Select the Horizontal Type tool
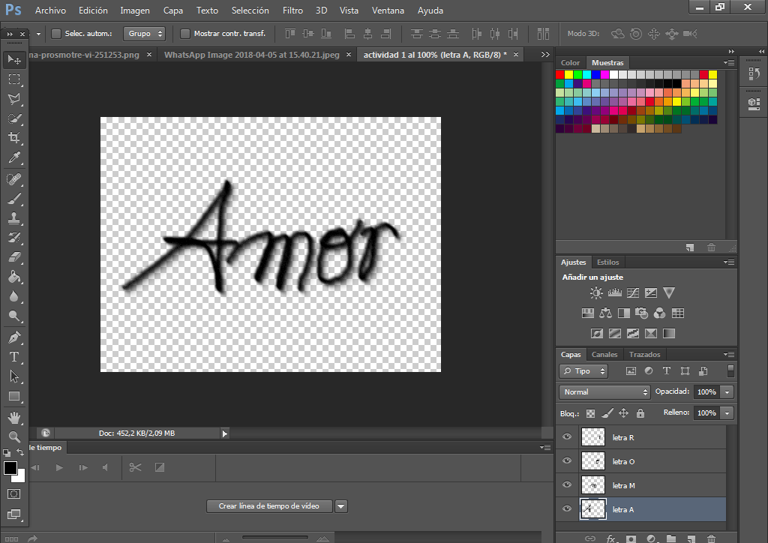768x543 pixels. pyautogui.click(x=14, y=357)
